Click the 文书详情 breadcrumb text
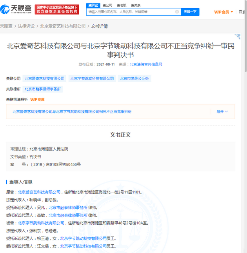Viewport: 247px width, 253px height. [99, 26]
